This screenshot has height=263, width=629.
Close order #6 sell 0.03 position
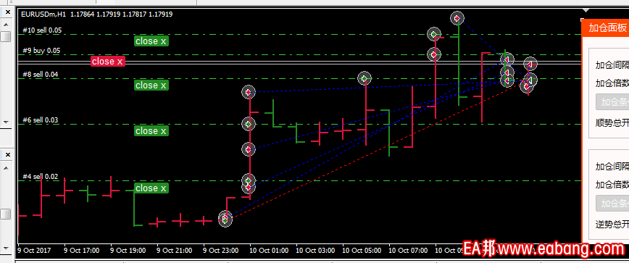pos(151,130)
